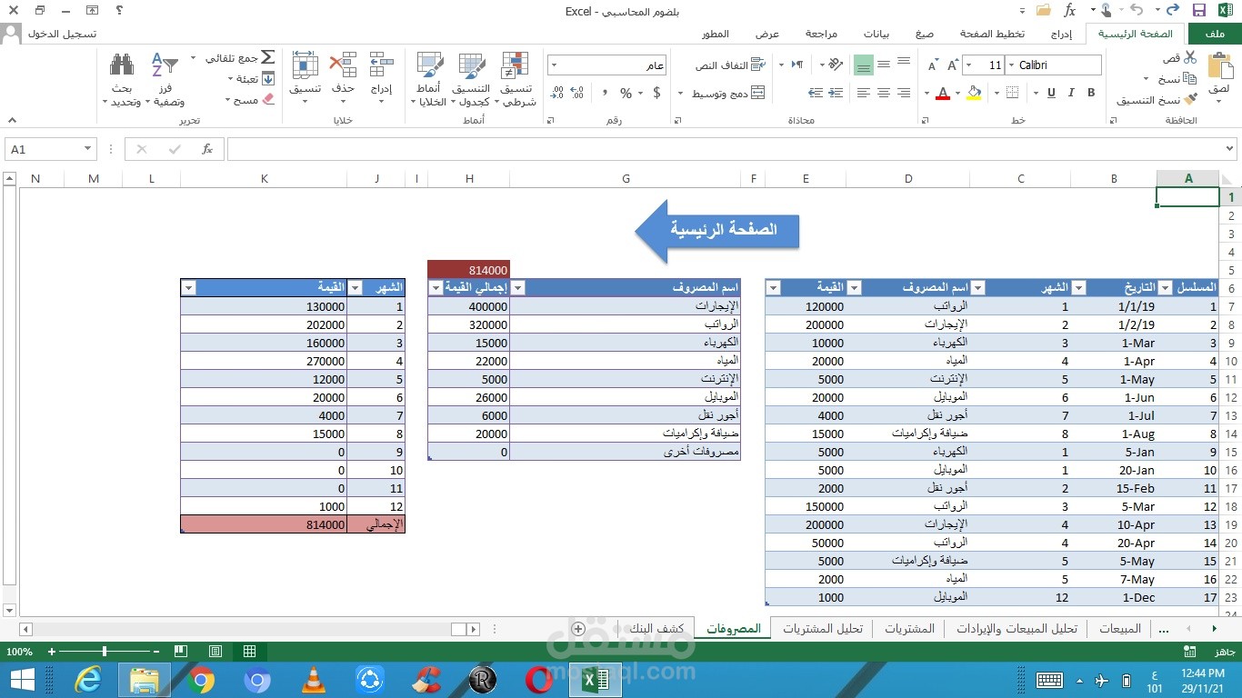1242x698 pixels.
Task: Click the Delete cells (حذف) icon
Action: (x=343, y=65)
